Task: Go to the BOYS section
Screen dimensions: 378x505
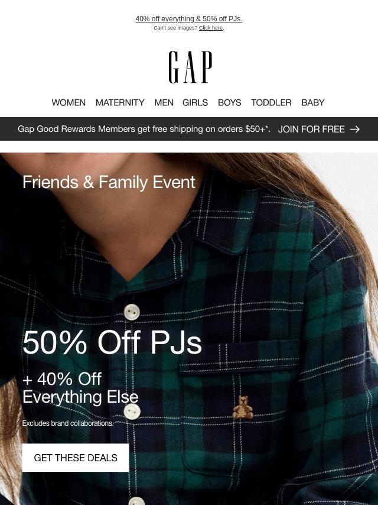Action: click(229, 102)
